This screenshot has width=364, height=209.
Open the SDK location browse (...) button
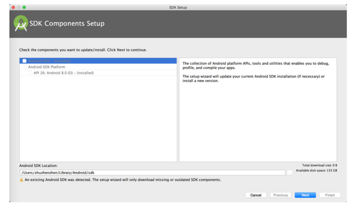(x=289, y=173)
